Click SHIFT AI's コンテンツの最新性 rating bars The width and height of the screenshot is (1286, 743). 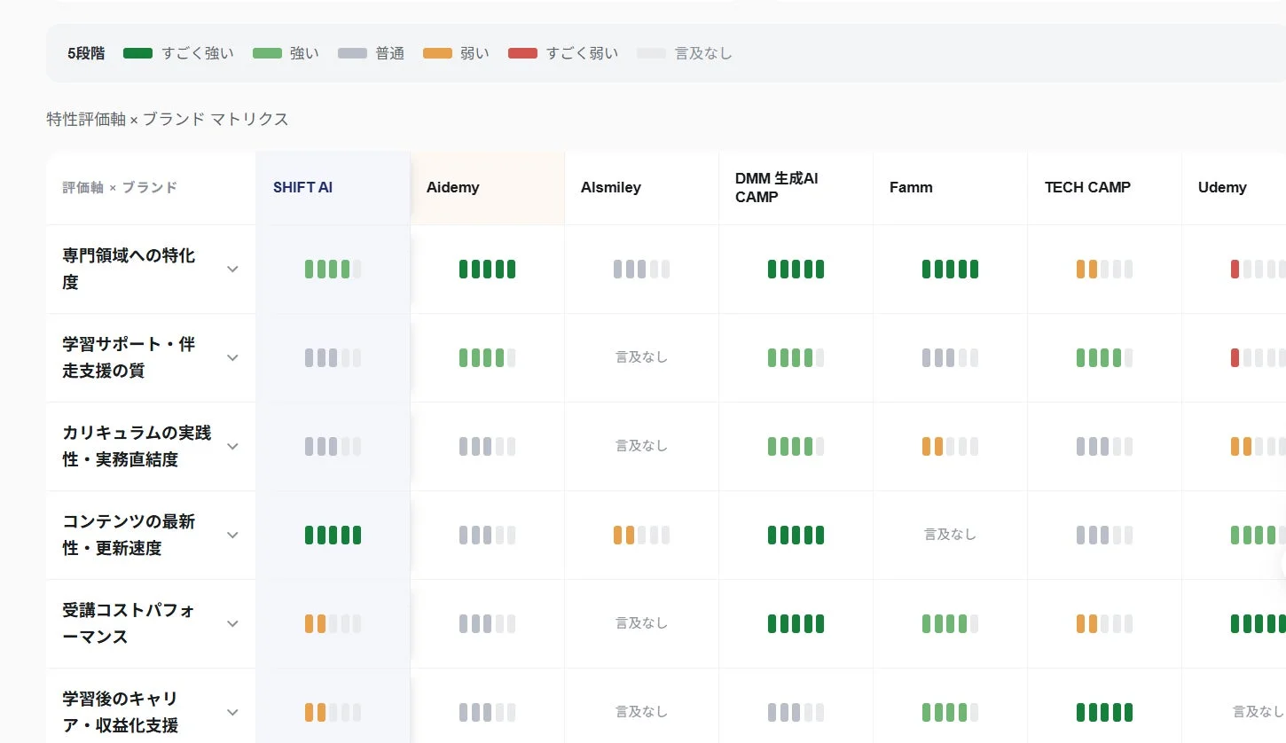point(333,535)
